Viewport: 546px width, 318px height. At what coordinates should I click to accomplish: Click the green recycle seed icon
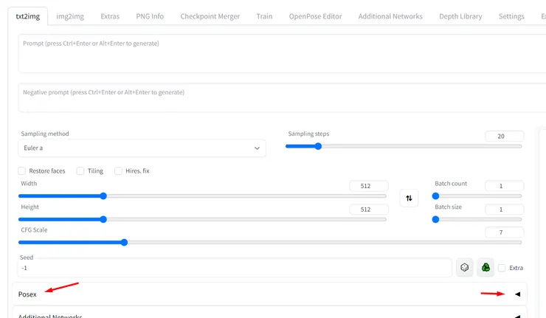(485, 268)
